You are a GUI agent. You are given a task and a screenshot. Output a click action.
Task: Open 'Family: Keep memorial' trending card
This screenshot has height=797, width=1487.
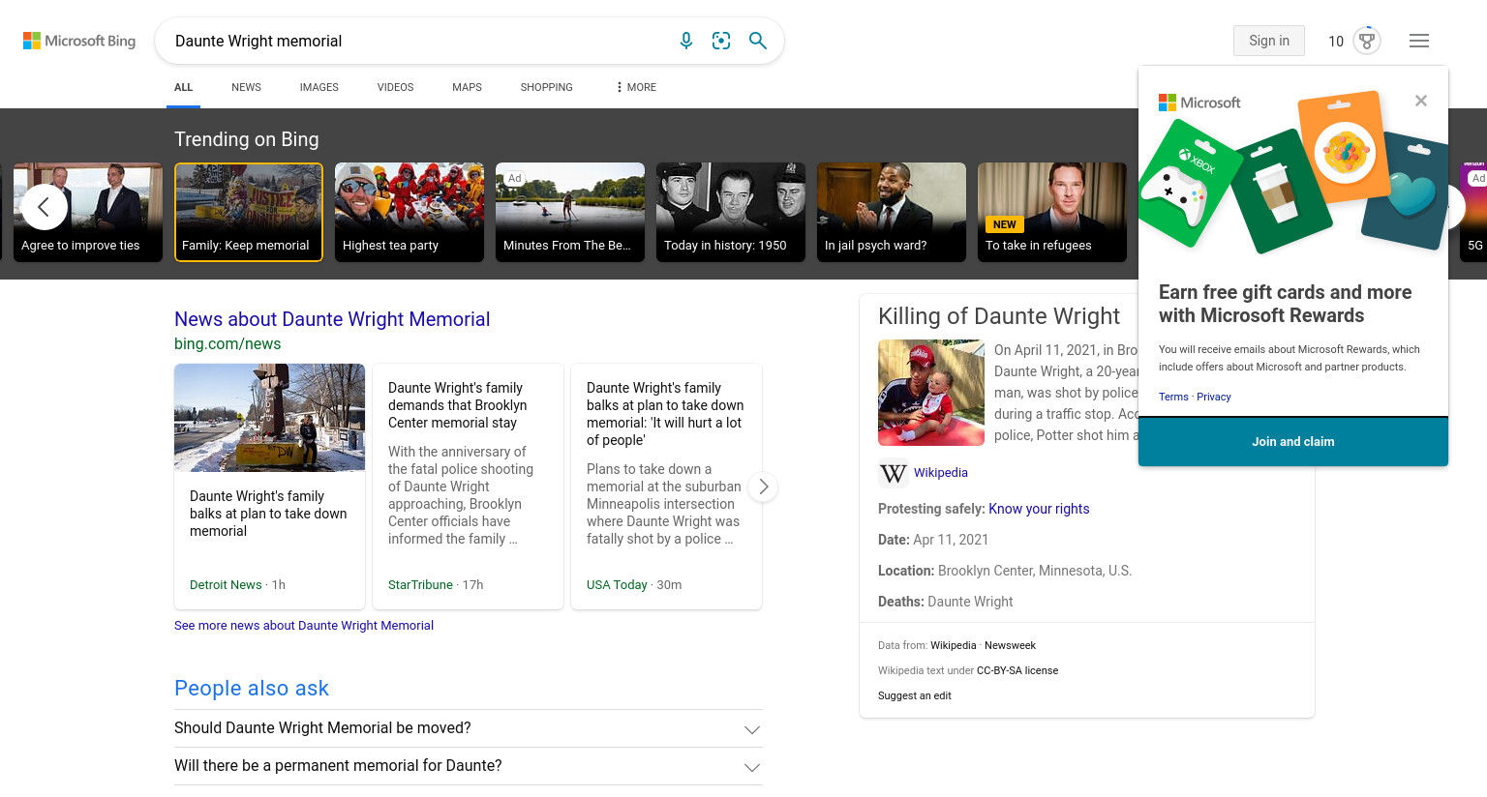coord(249,212)
